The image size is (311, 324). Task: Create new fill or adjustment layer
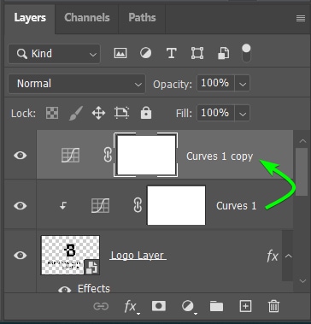[188, 307]
